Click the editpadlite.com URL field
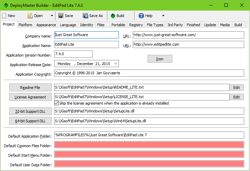Image resolution: width=250 pixels, height=171 pixels. tap(188, 45)
